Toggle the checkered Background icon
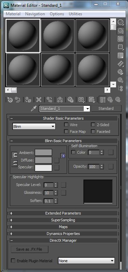Image resolution: width=128 pixels, height=272 pixels. (x=121, y=39)
